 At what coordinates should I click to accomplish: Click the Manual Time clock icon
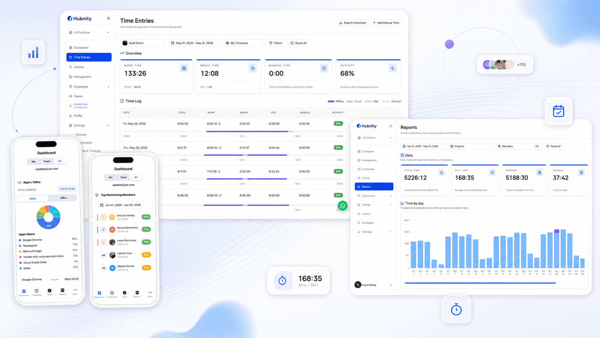click(324, 68)
